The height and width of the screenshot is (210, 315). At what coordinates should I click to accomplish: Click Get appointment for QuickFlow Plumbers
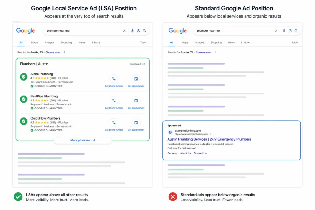[136, 130]
